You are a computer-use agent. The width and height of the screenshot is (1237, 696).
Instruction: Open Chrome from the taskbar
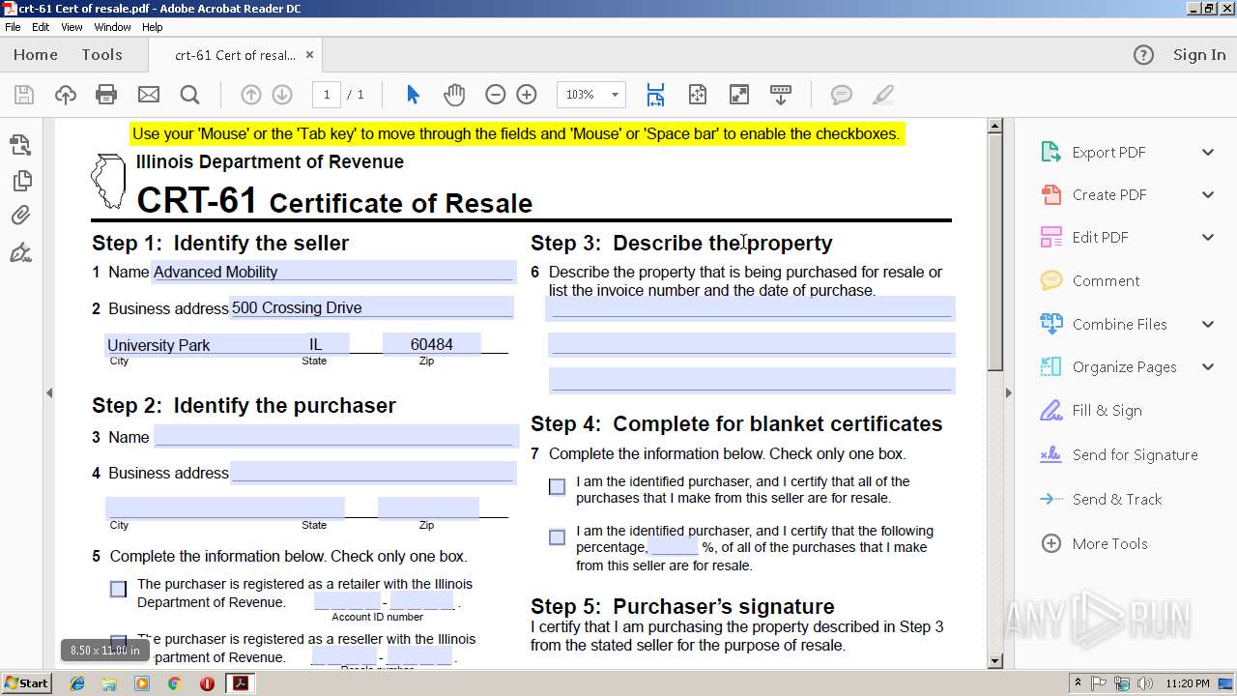(x=174, y=683)
